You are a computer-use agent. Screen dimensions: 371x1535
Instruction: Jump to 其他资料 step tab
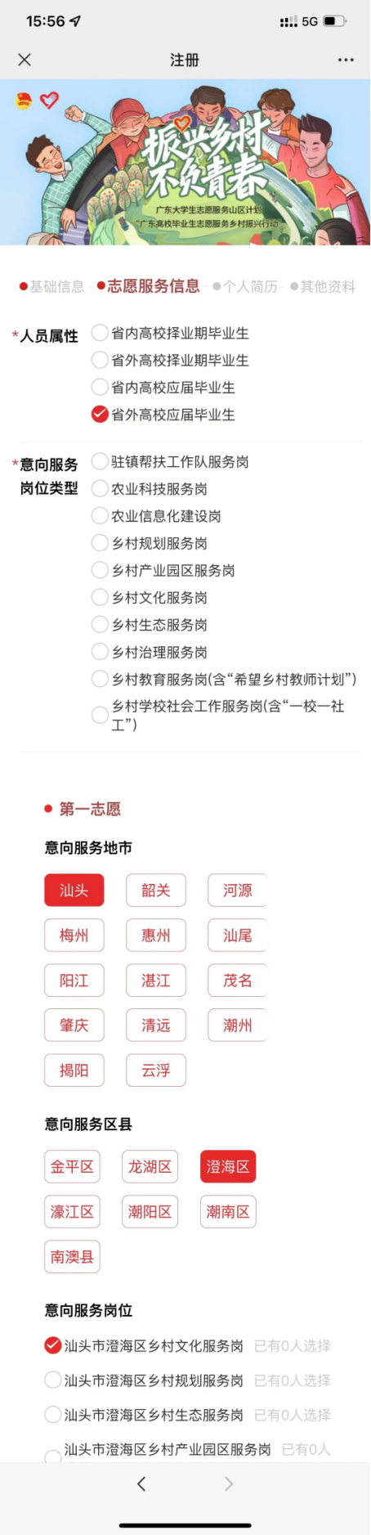pos(322,286)
